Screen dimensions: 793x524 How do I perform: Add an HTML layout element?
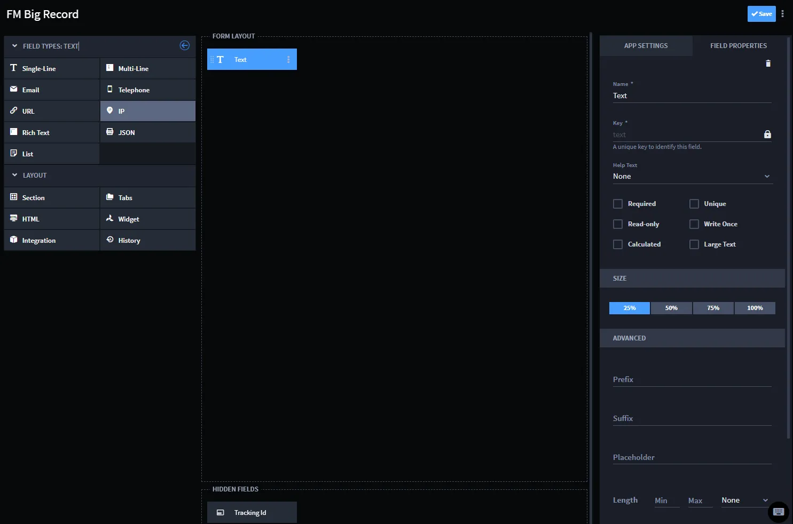click(x=52, y=219)
